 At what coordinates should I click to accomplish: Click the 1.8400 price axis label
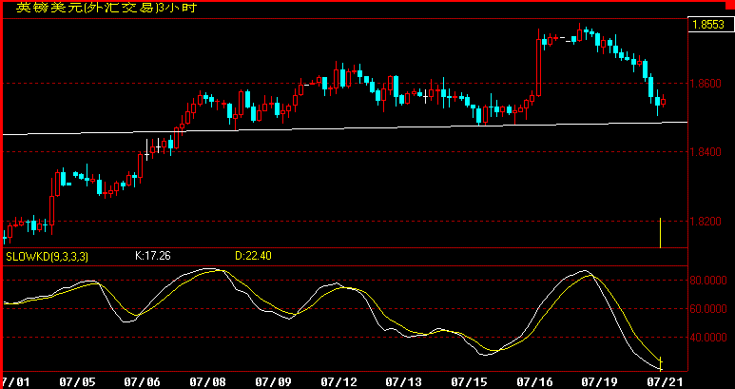[x=707, y=152]
